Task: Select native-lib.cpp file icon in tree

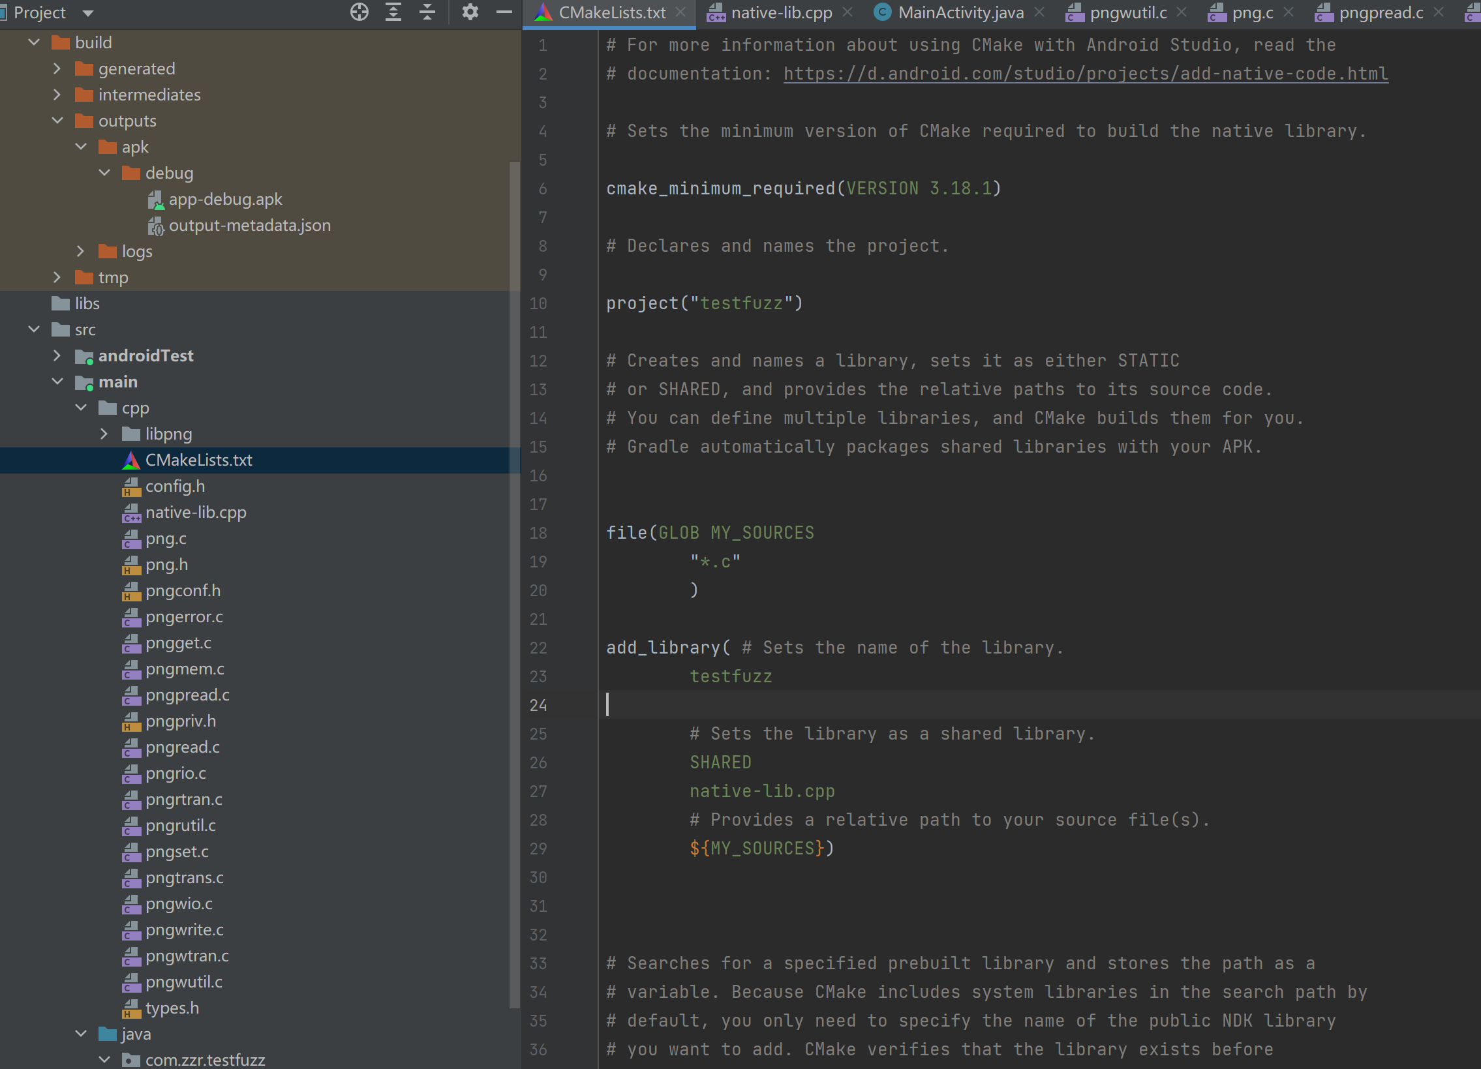Action: 131,513
